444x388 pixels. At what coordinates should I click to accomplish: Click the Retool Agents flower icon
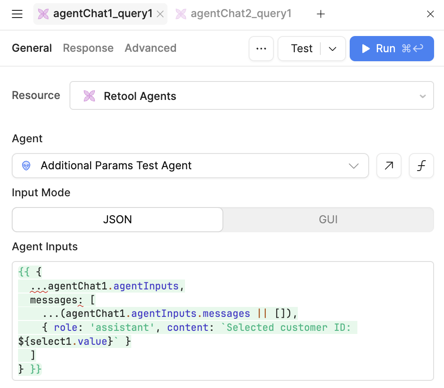tap(89, 96)
